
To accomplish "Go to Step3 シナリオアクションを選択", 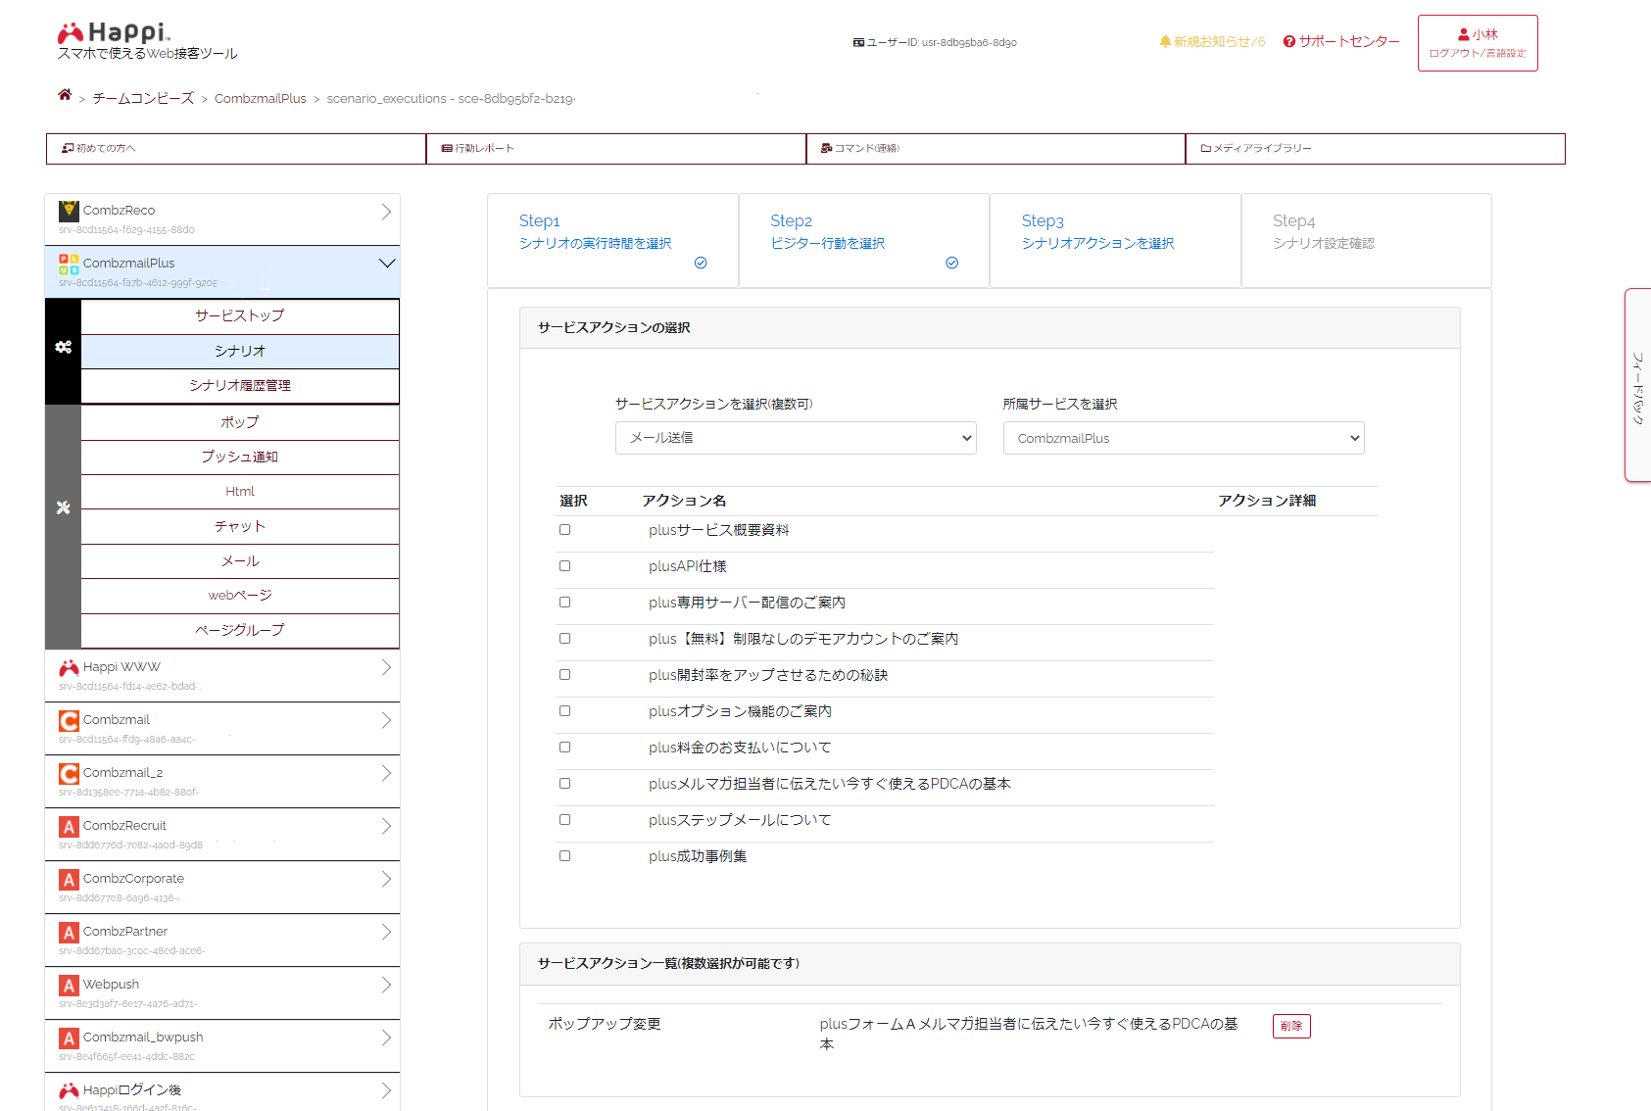I will tap(1116, 240).
